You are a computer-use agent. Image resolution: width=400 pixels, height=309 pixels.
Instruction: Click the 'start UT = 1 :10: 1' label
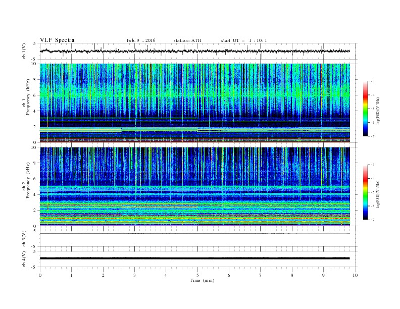pyautogui.click(x=244, y=40)
